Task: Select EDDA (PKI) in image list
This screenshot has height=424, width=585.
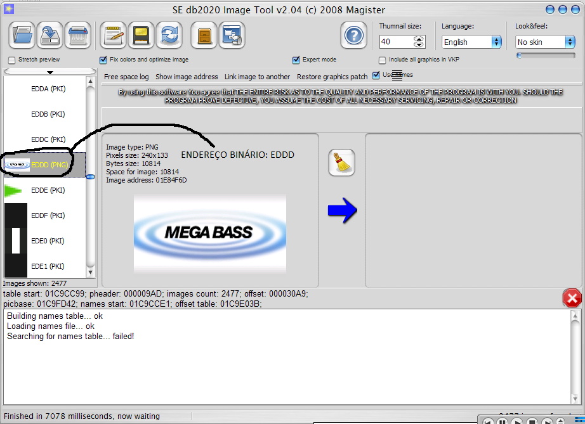Action: pyautogui.click(x=45, y=89)
